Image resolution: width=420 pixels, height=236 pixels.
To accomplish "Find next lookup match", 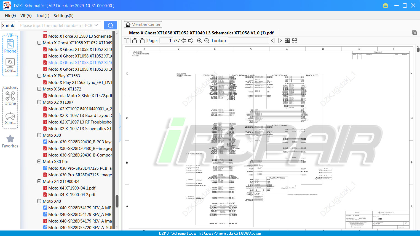I will (280, 41).
